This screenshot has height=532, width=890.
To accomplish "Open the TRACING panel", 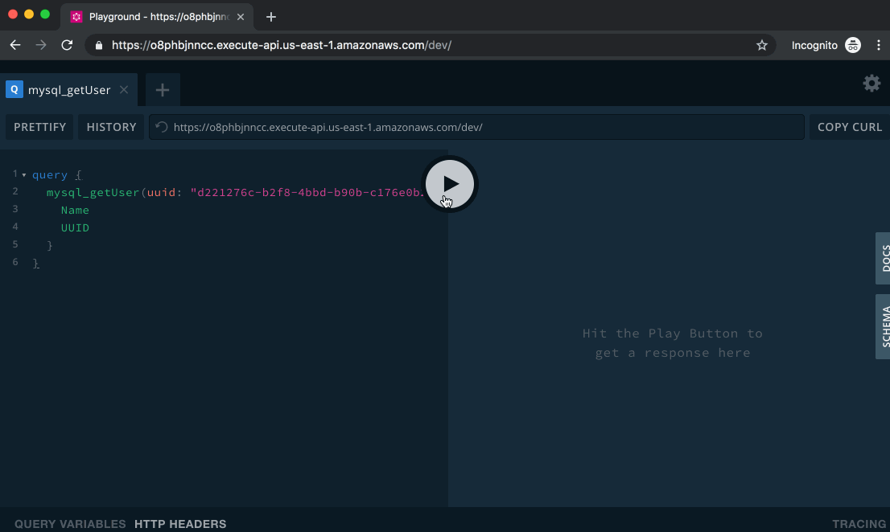I will 859,524.
